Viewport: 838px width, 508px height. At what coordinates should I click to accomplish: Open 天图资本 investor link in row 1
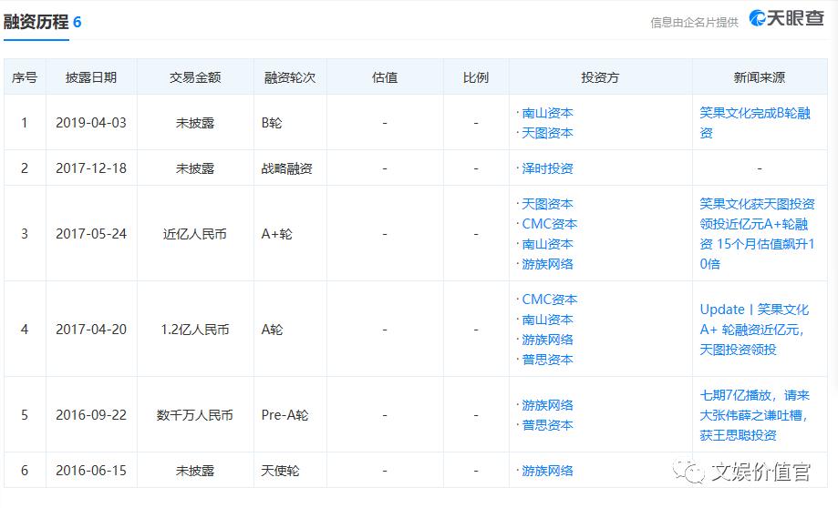(x=547, y=133)
